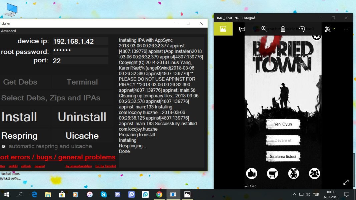
Task: Click the zoom magnifier icon in Photos
Action: coord(264,29)
